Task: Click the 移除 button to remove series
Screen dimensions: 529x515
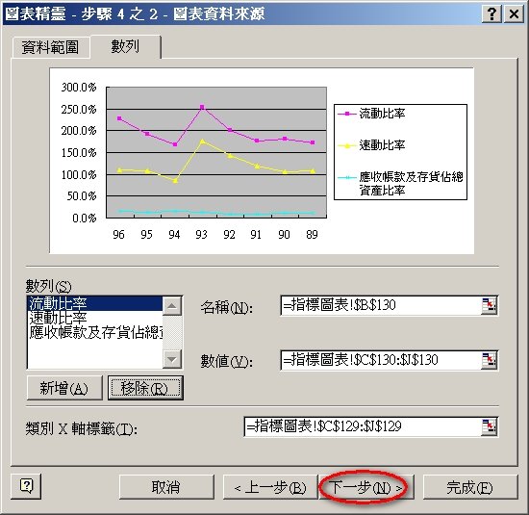Action: pyautogui.click(x=145, y=388)
